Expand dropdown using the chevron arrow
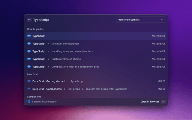Image resolution: width=192 pixels, height=120 pixels. coord(162,20)
